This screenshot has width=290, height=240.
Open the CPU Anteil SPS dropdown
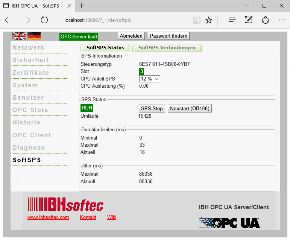(x=150, y=79)
